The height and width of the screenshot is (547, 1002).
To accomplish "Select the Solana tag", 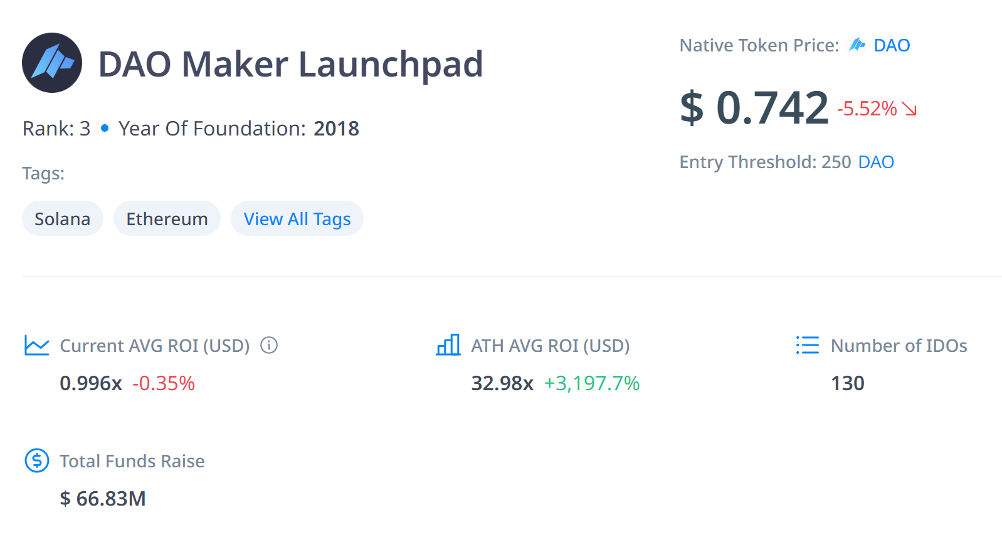I will point(62,218).
